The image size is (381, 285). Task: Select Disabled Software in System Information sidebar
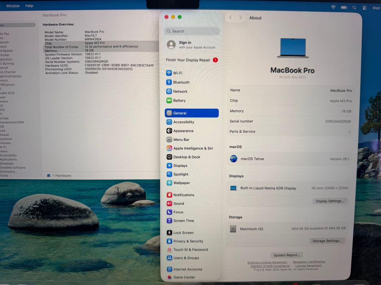coord(13,167)
